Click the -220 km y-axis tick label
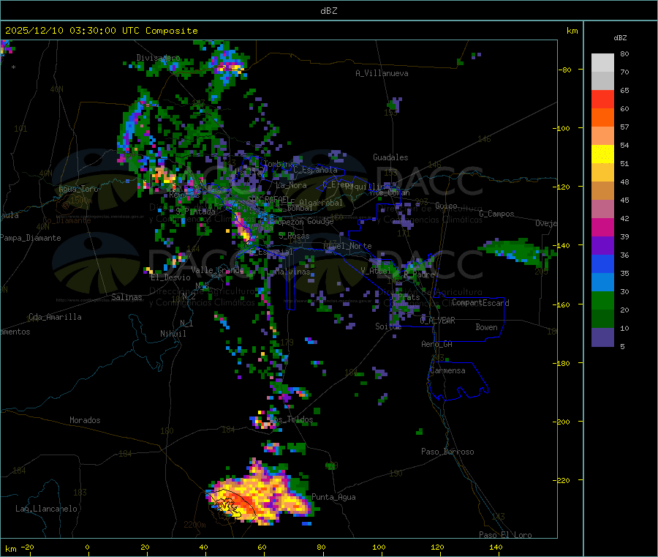Screen dimensions: 658x557 [563, 480]
